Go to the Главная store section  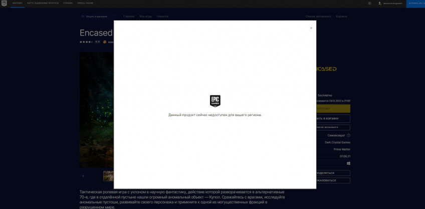coord(129,16)
